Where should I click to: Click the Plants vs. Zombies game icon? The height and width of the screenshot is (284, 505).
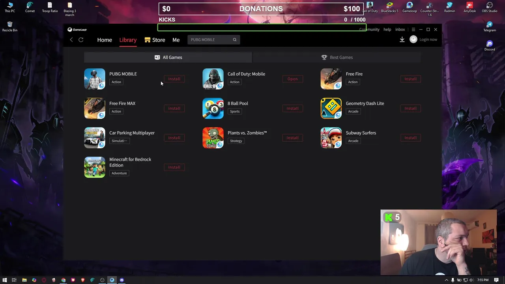[x=213, y=138]
